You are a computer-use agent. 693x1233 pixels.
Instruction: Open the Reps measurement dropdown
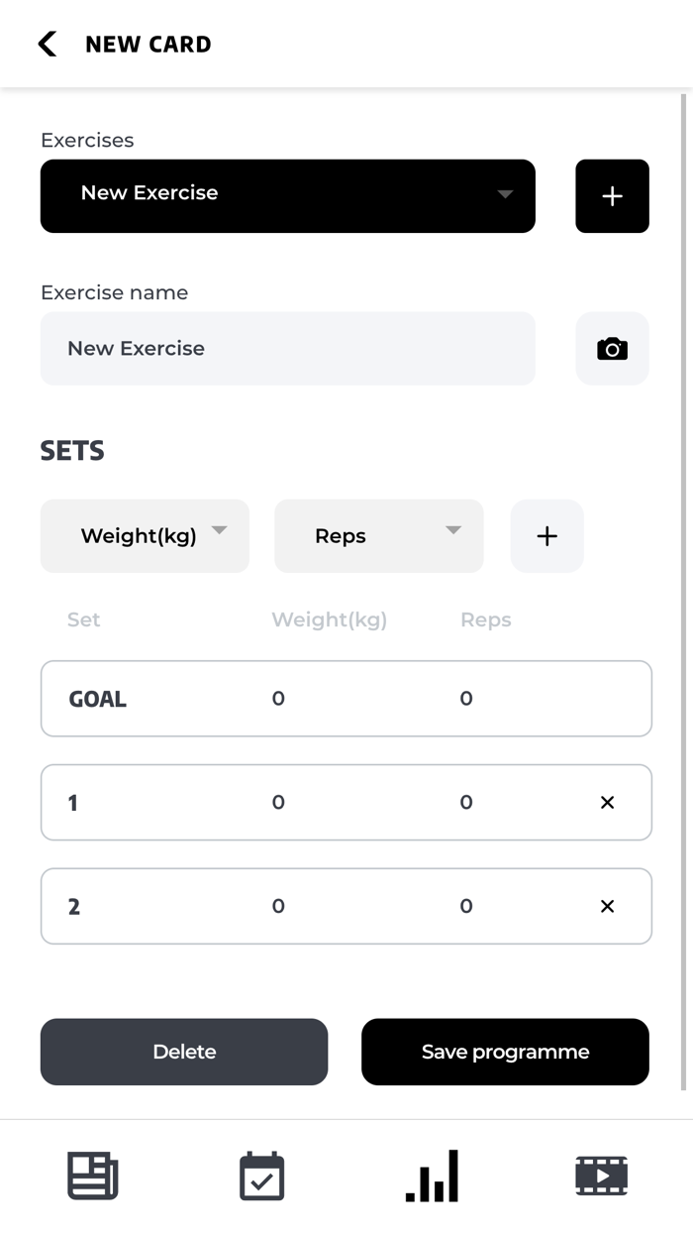pos(378,535)
